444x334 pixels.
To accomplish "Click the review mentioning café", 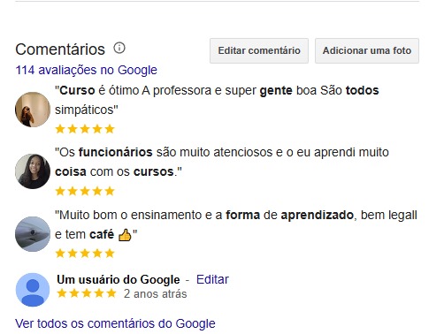I will [x=236, y=224].
